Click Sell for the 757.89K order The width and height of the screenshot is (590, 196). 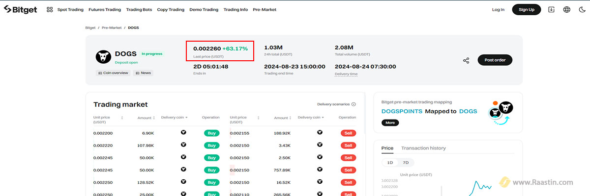tap(348, 170)
